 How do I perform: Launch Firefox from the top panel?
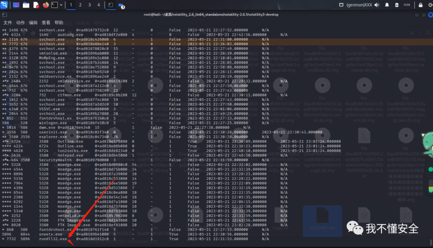click(x=46, y=5)
